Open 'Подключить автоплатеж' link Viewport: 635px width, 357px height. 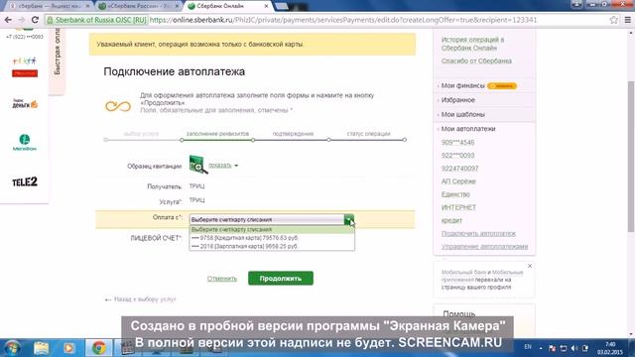(x=478, y=234)
